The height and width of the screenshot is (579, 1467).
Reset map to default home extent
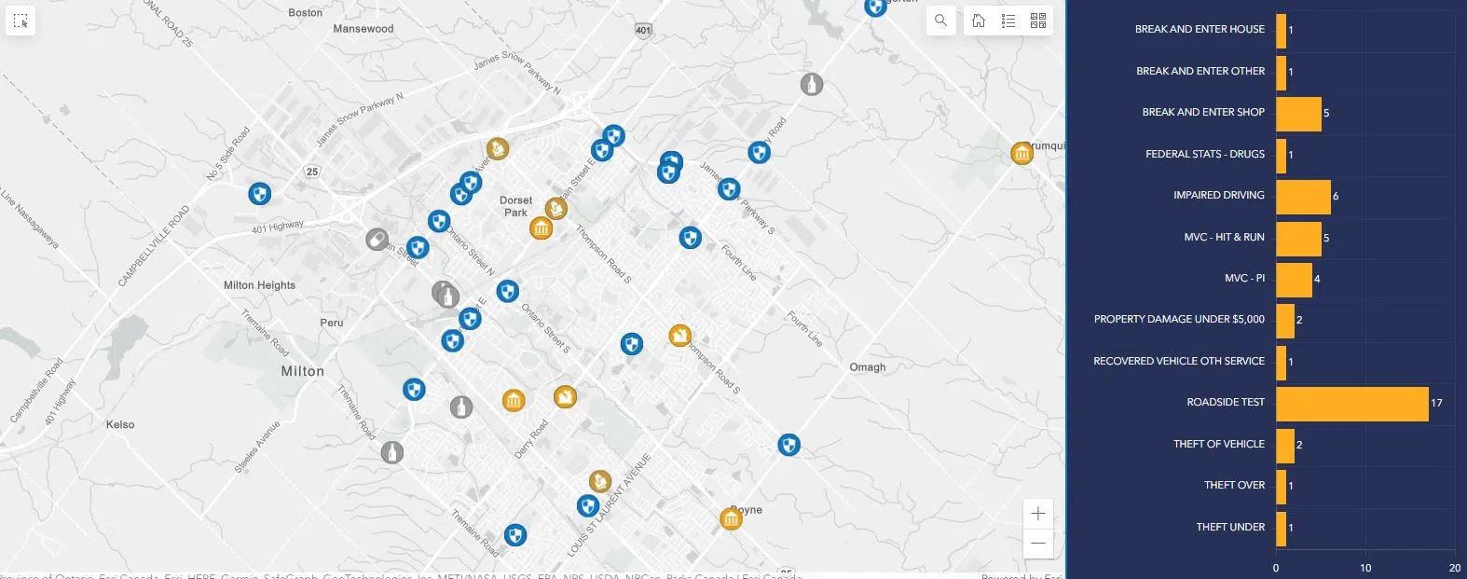pos(979,21)
